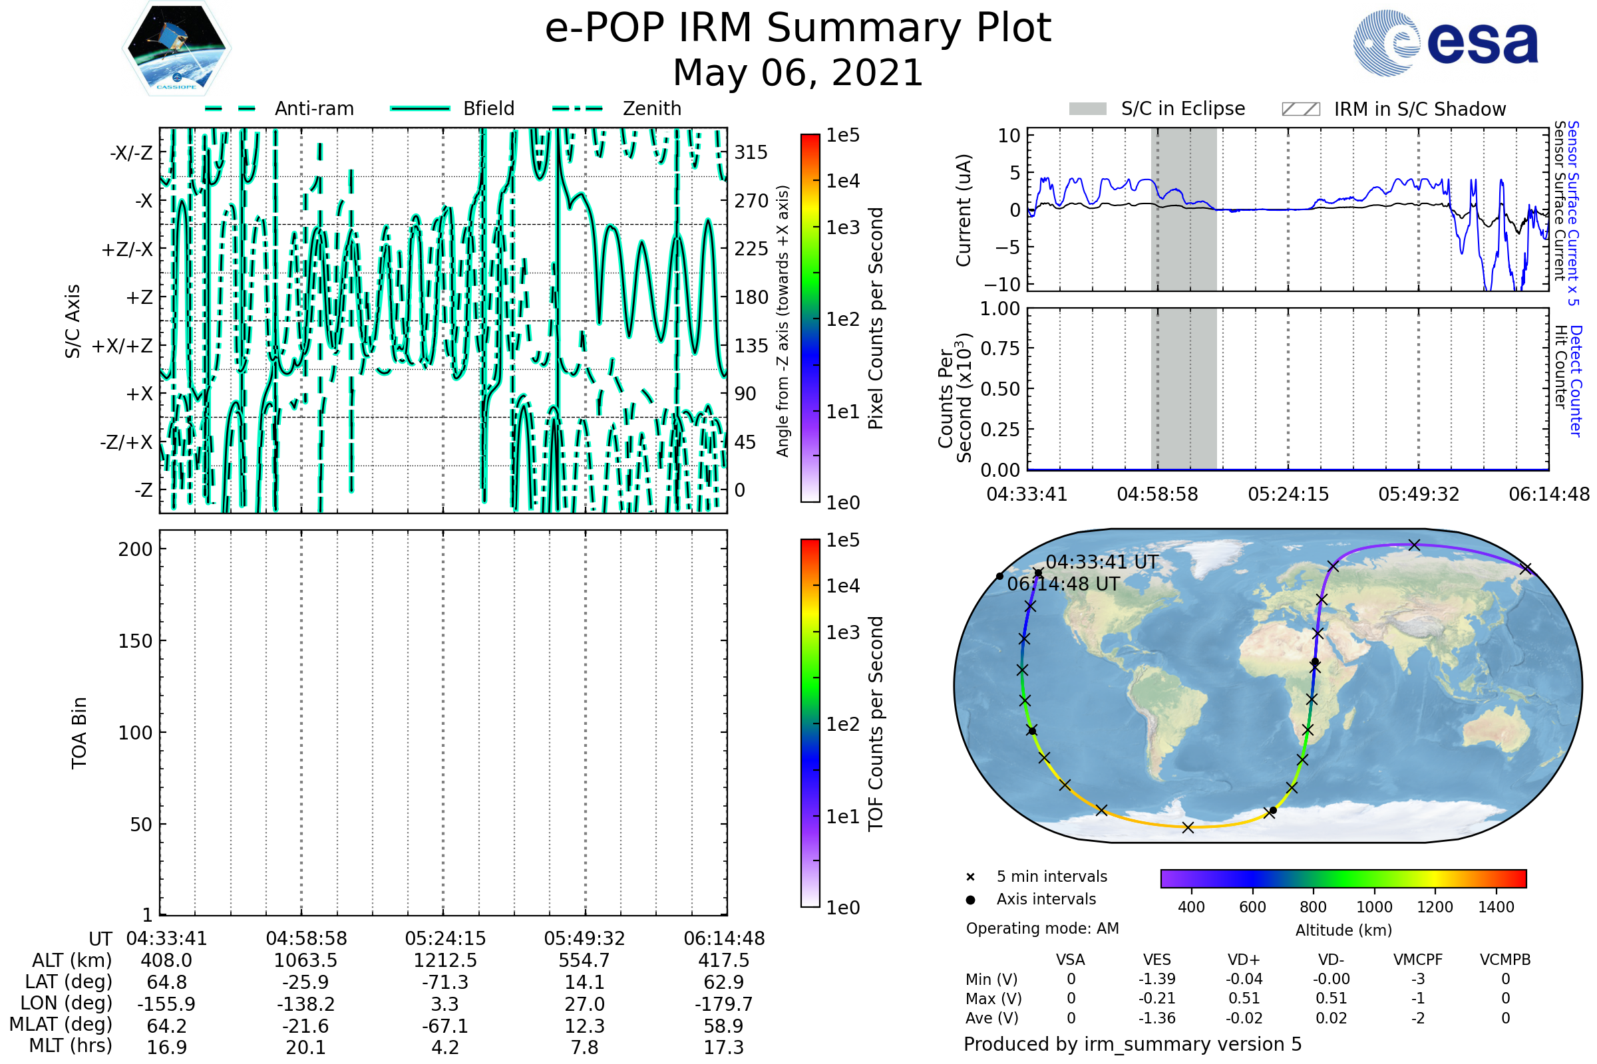1597x1064 pixels.
Task: Click the VMCPF voltage column header
Action: point(1418,960)
